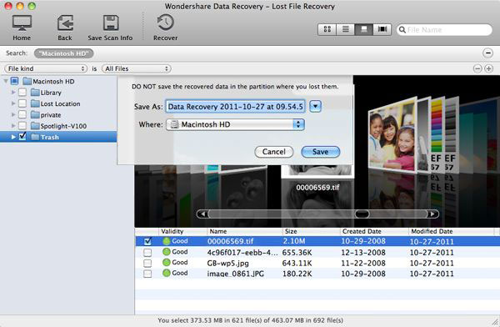
Task: Expand the Trash folder
Action: 13,137
